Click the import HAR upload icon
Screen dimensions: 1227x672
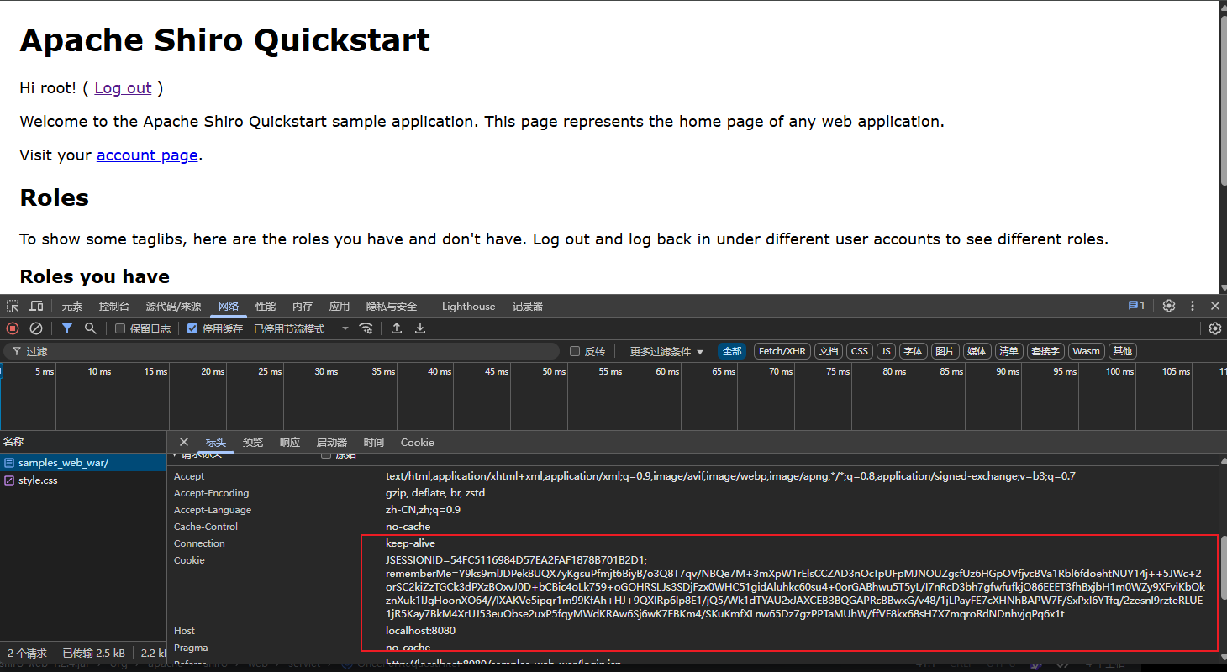pos(397,328)
